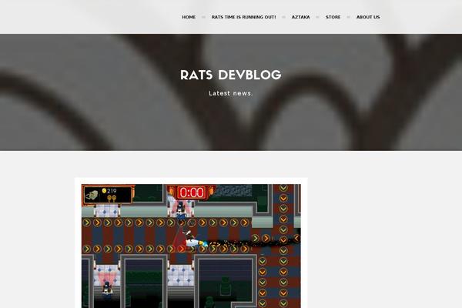Click the 0:00 timer in game screenshot

[192, 192]
